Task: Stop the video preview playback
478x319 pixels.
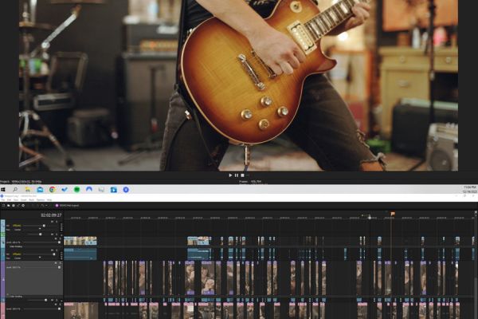Action: point(241,175)
